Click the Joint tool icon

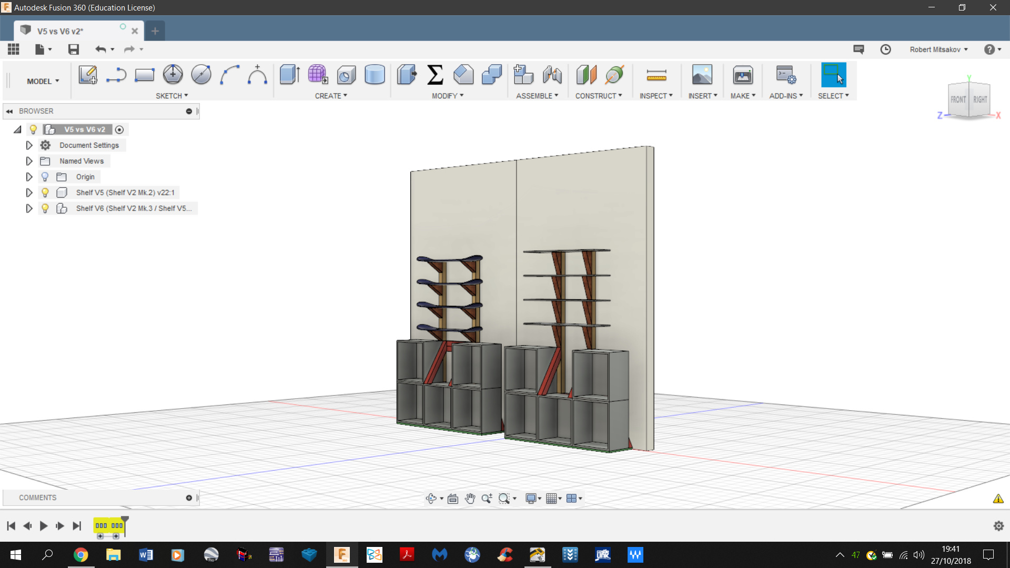click(x=552, y=75)
